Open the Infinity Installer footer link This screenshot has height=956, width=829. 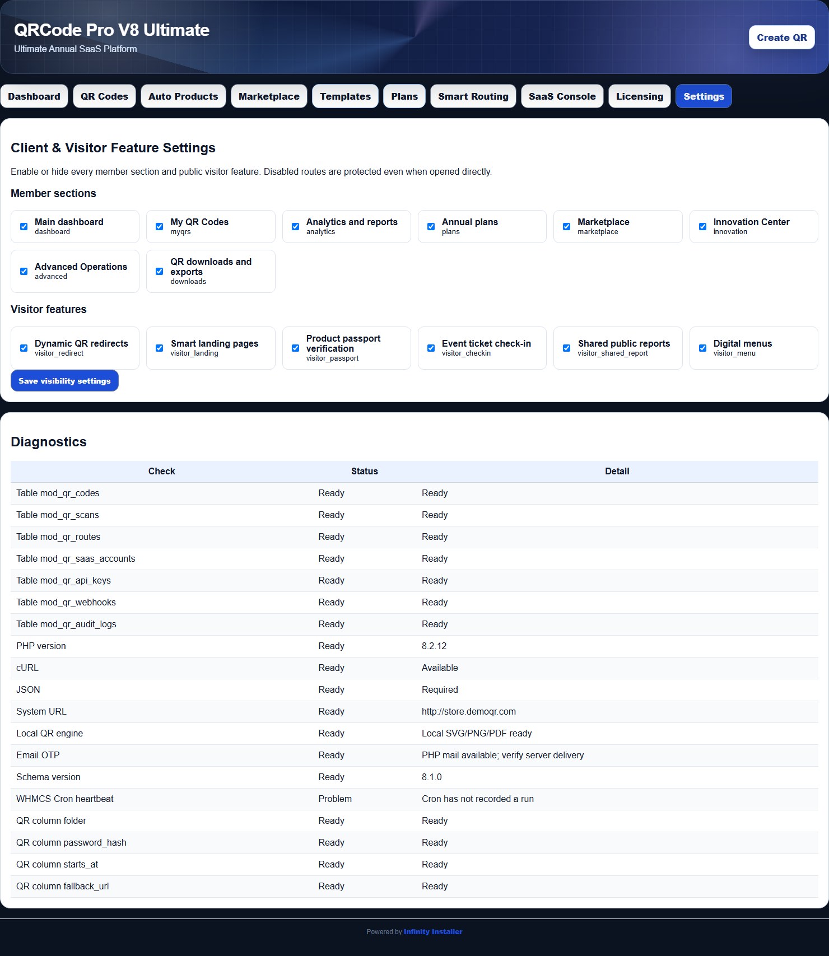point(433,932)
